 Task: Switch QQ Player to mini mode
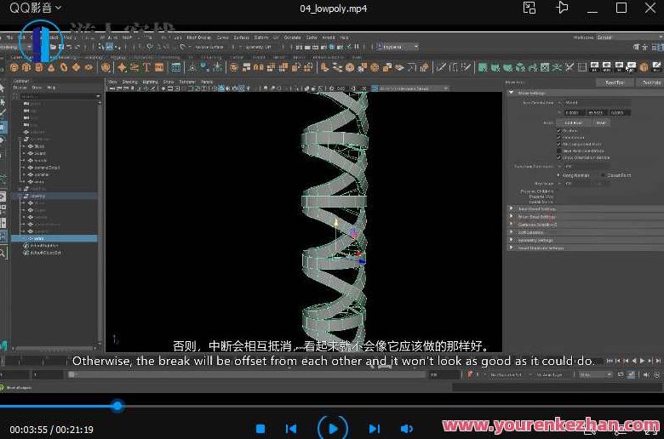pyautogui.click(x=529, y=8)
